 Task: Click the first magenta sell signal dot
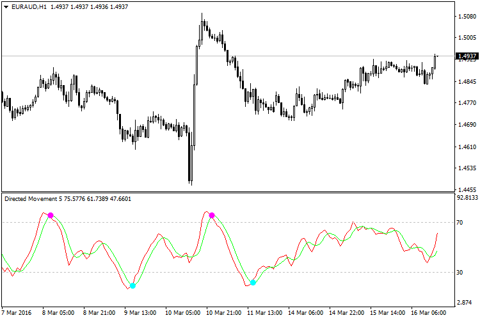(x=51, y=216)
